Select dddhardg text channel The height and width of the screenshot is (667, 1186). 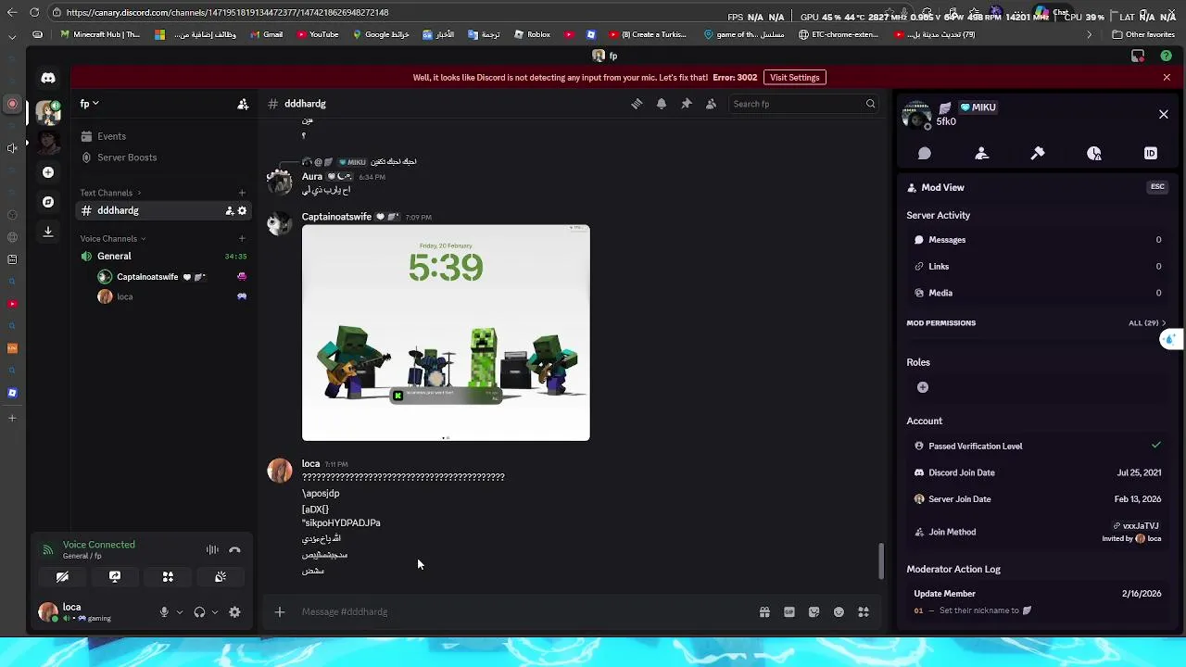(164, 210)
